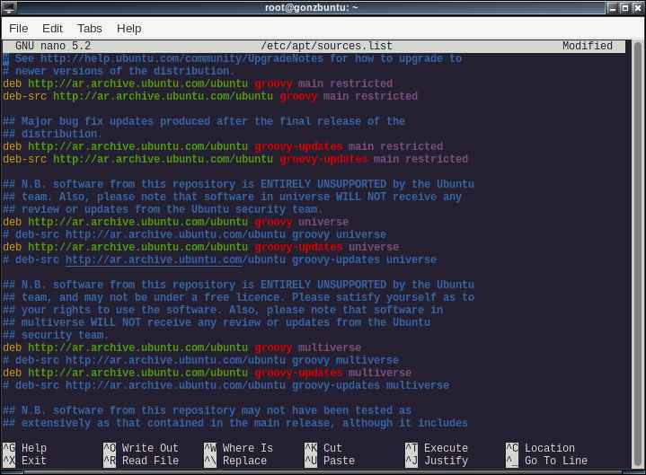646x475 pixels.
Task: Place cursor on 'deb ... groovy multiverse' line
Action: click(182, 347)
